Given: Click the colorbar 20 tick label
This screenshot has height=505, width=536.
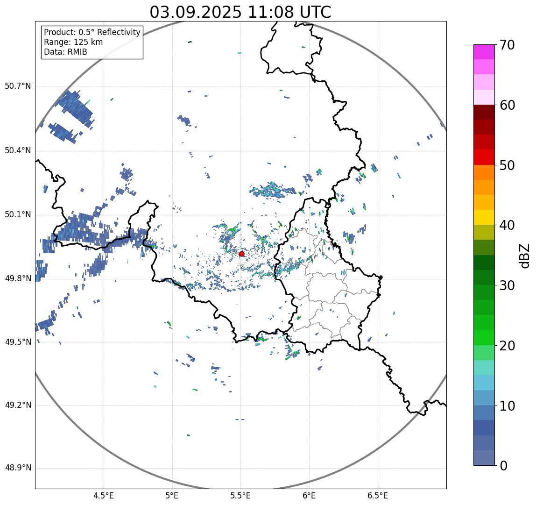Looking at the screenshot, I should [x=507, y=346].
